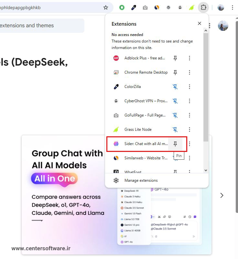Viewport: 238px width, 259px height.
Task: Open more options for Chrome Remote Desktop
Action: pos(189,72)
